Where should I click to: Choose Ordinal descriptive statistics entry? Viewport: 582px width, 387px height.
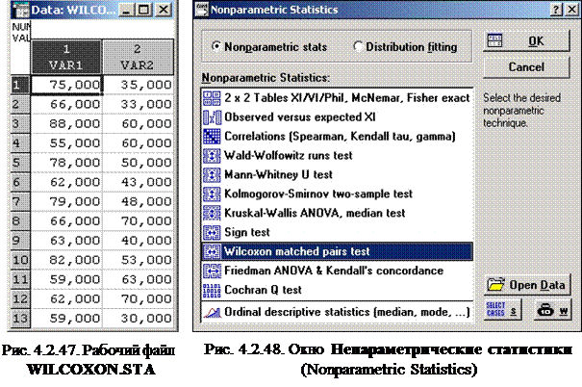[337, 312]
